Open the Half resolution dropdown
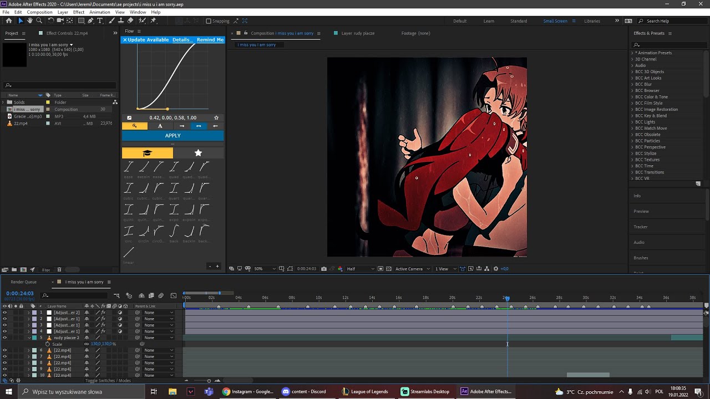Image resolution: width=710 pixels, height=399 pixels. (x=361, y=269)
